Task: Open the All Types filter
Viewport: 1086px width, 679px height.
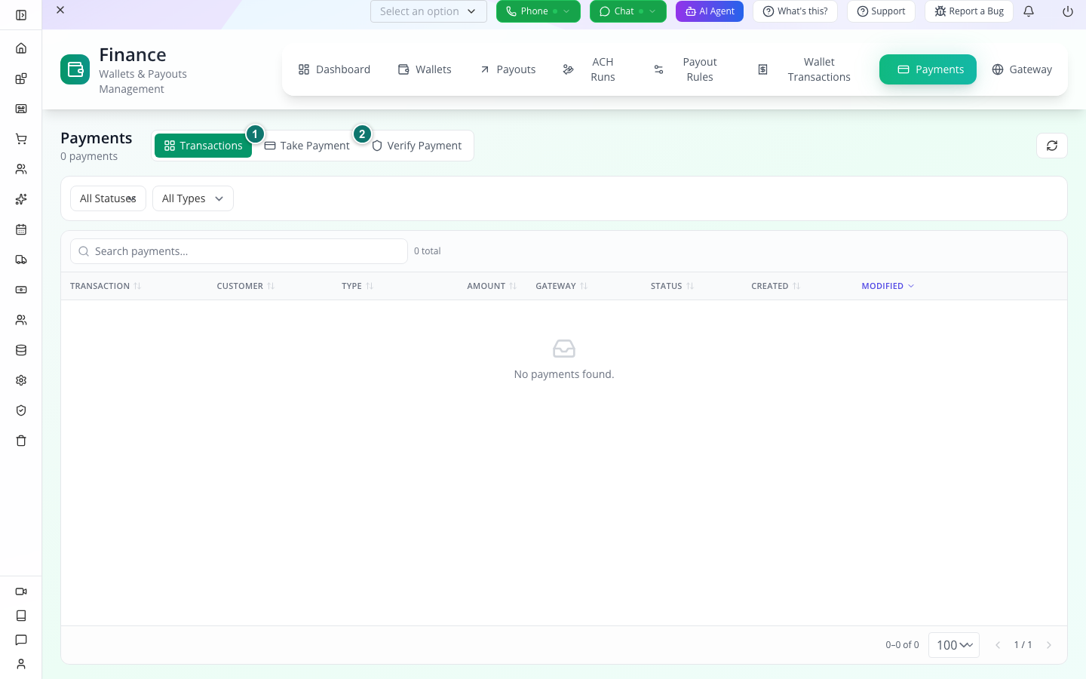Action: [193, 198]
